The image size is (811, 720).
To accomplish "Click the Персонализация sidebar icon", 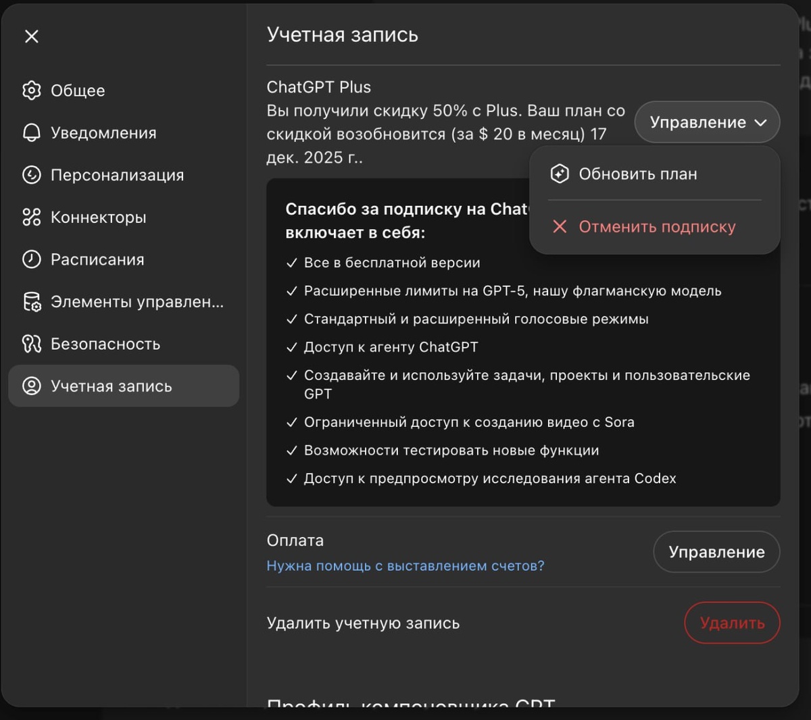I will 32,175.
